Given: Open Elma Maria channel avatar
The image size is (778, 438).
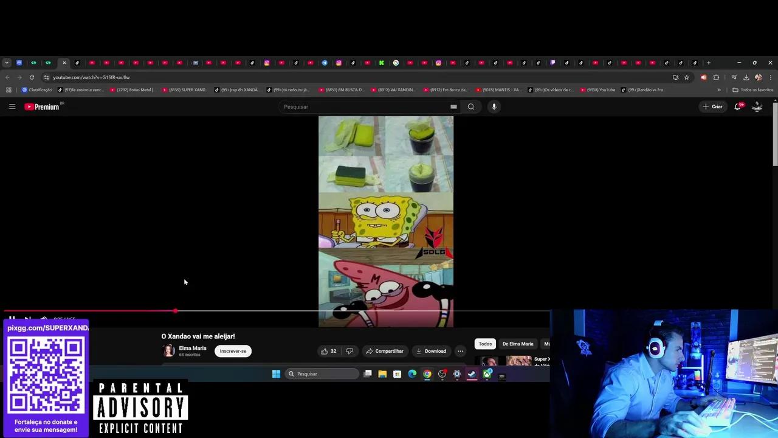Looking at the screenshot, I should (168, 350).
